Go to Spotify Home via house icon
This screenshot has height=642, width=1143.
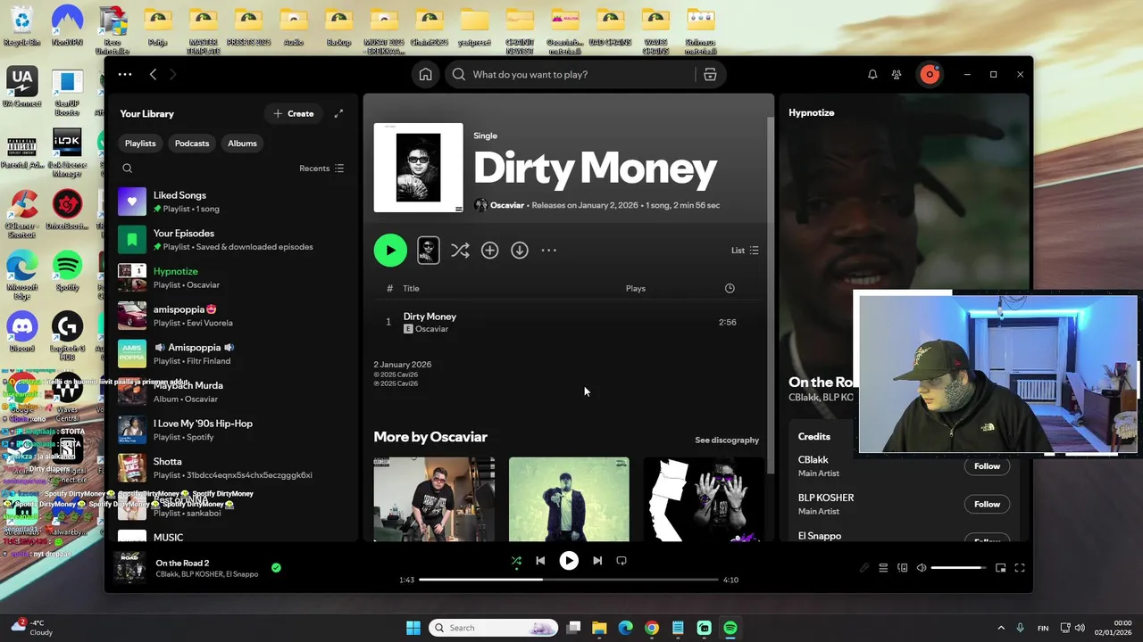pos(426,75)
